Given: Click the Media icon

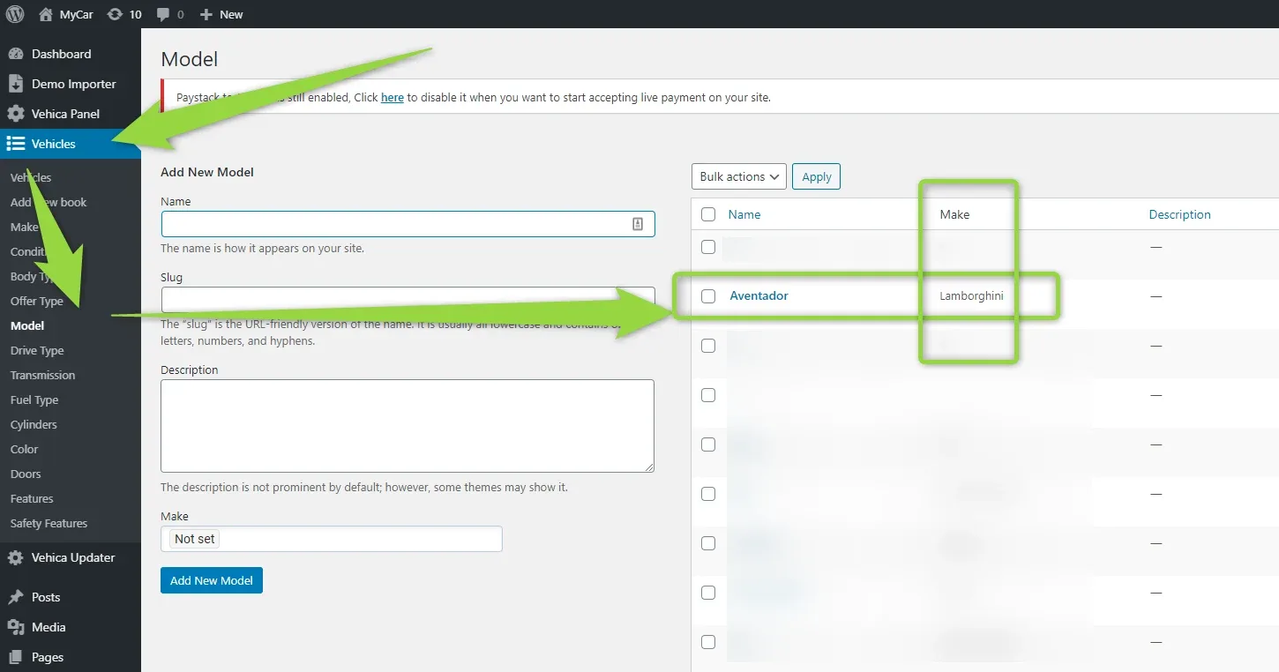Looking at the screenshot, I should (15, 627).
